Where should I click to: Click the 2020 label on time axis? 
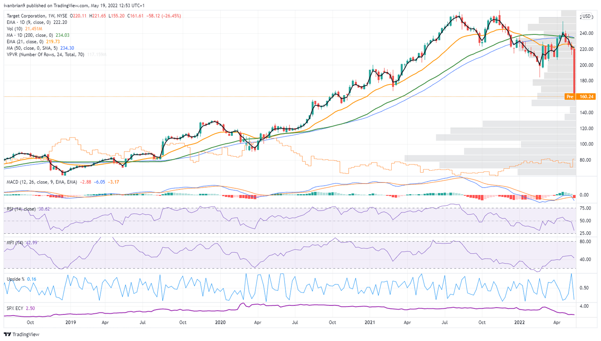coord(220,323)
